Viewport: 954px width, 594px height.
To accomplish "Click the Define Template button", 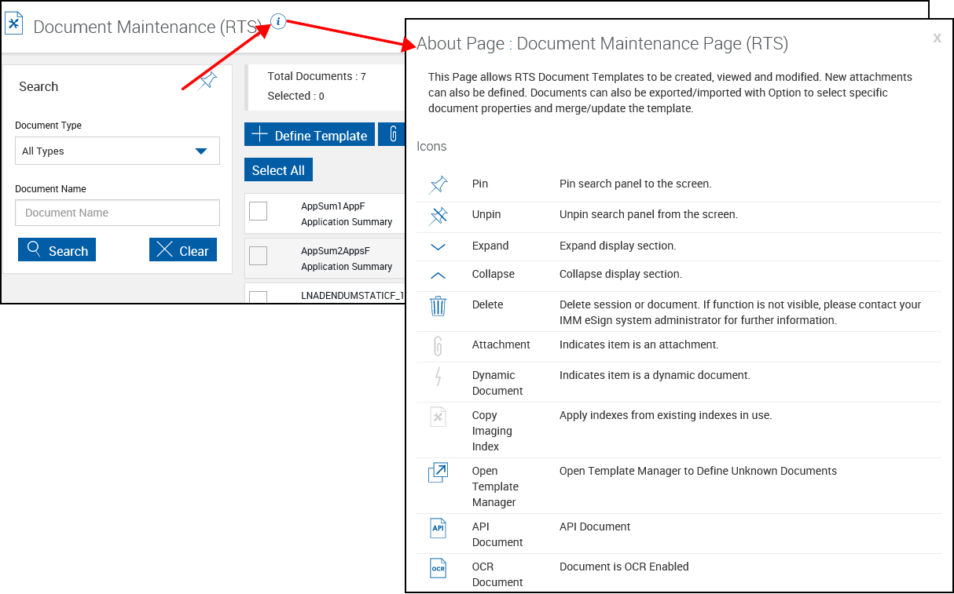I will coord(309,134).
